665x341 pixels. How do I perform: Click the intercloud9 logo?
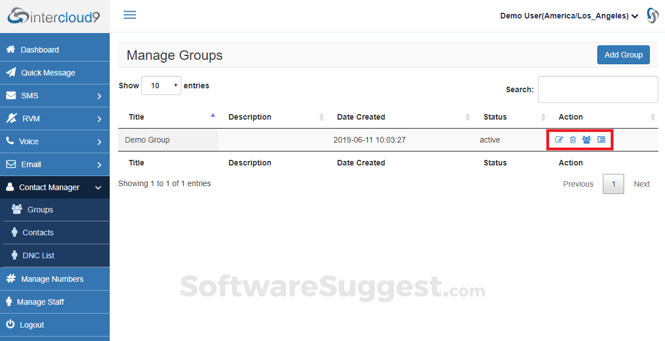(x=54, y=16)
